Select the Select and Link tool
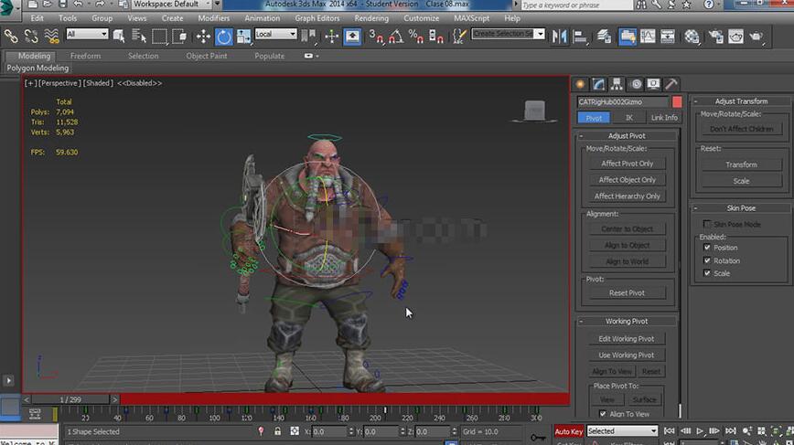Image resolution: width=794 pixels, height=445 pixels. tap(11, 36)
